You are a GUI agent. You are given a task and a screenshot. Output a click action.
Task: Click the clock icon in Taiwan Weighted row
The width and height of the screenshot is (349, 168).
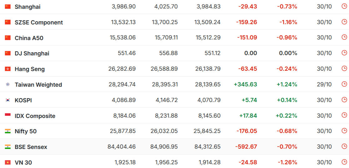click(344, 84)
